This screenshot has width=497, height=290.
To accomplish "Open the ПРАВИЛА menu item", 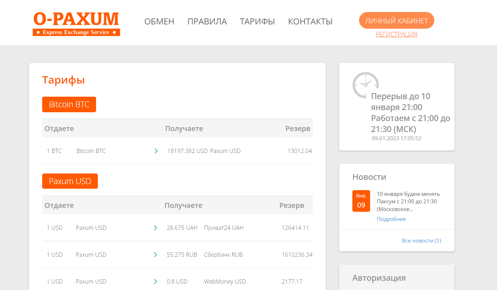I will tap(207, 22).
